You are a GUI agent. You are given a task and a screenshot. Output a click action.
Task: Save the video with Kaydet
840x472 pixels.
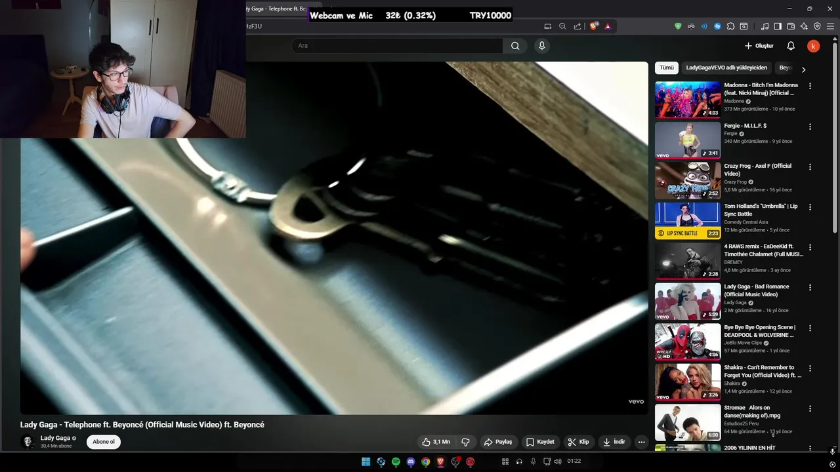click(540, 442)
